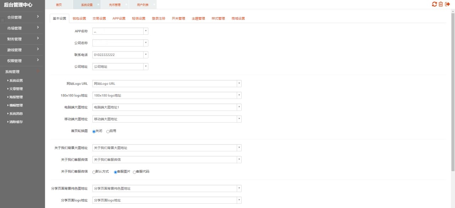Open the 钱包设置 settings tab
Viewport: 455px width, 208px height.
tap(79, 18)
